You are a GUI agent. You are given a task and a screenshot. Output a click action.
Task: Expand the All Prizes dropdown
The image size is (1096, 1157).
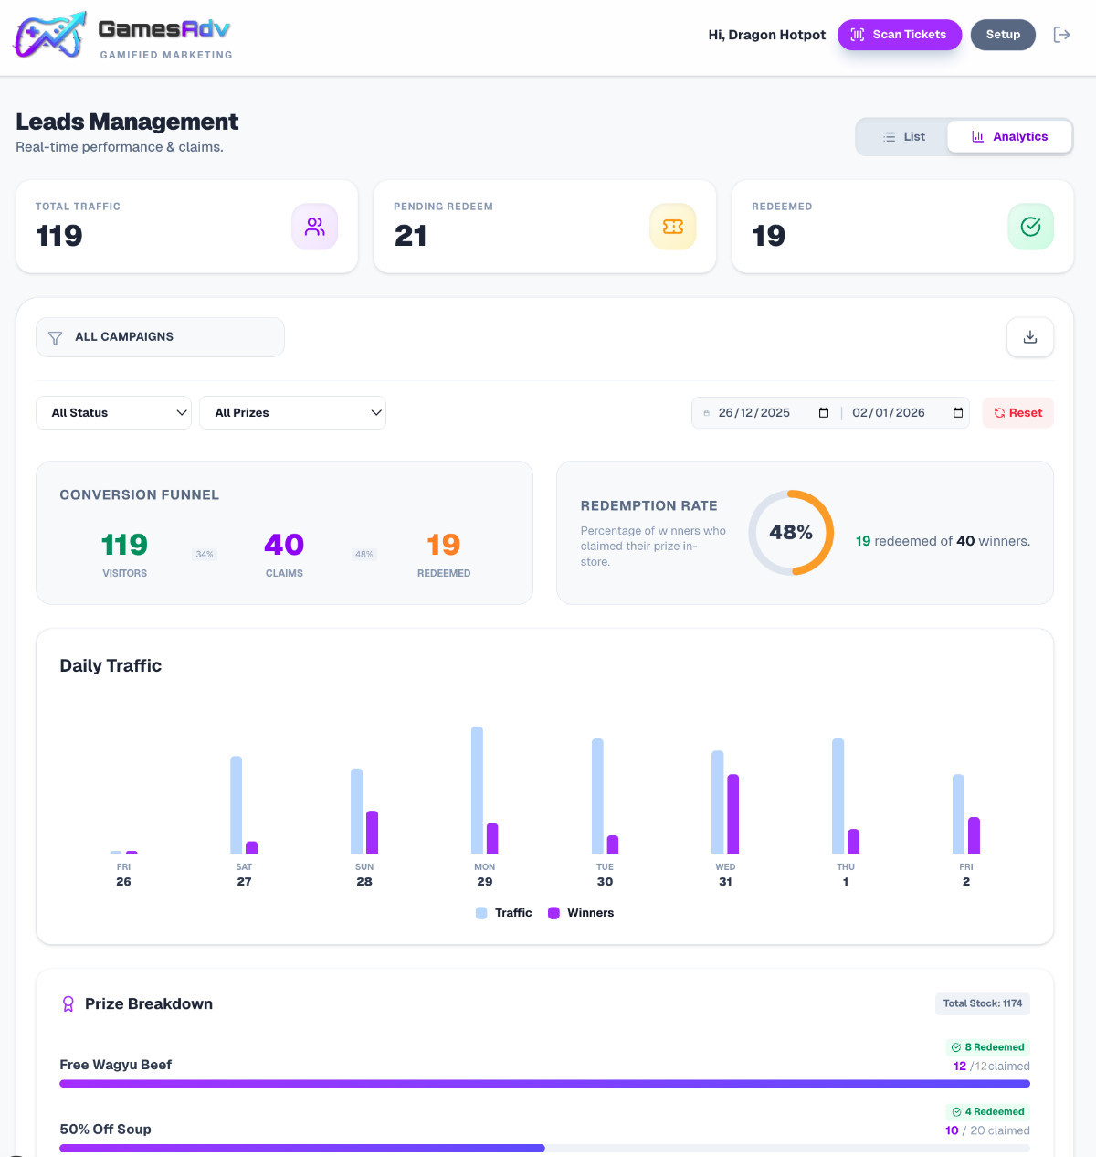[x=292, y=413]
